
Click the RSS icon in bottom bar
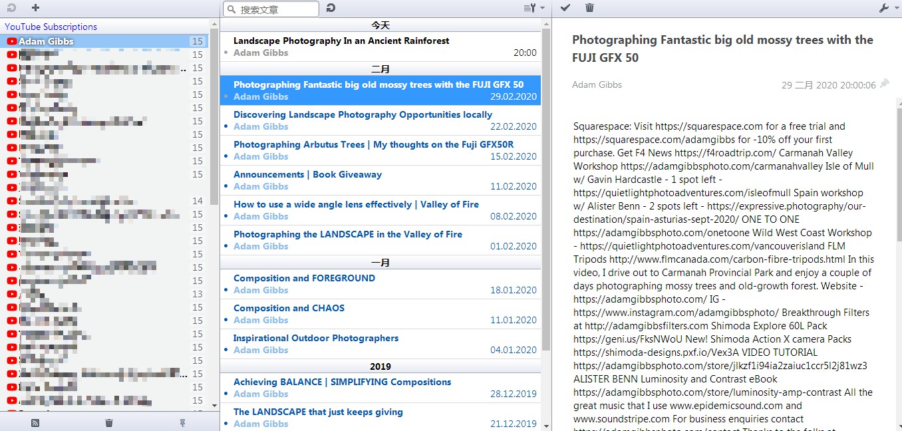tap(35, 422)
